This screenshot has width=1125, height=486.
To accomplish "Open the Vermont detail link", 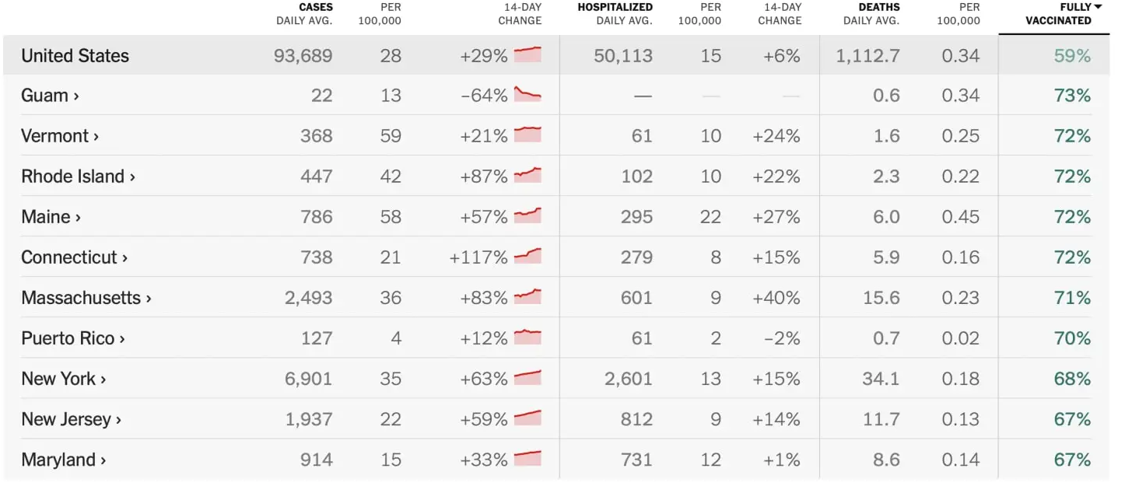I will pos(60,136).
